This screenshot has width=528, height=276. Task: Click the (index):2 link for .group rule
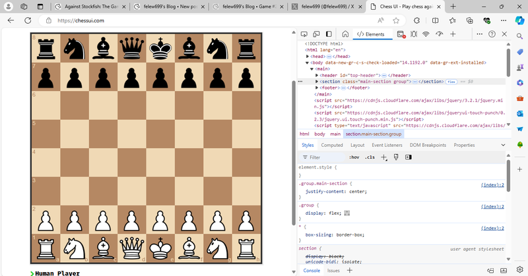[492, 206]
